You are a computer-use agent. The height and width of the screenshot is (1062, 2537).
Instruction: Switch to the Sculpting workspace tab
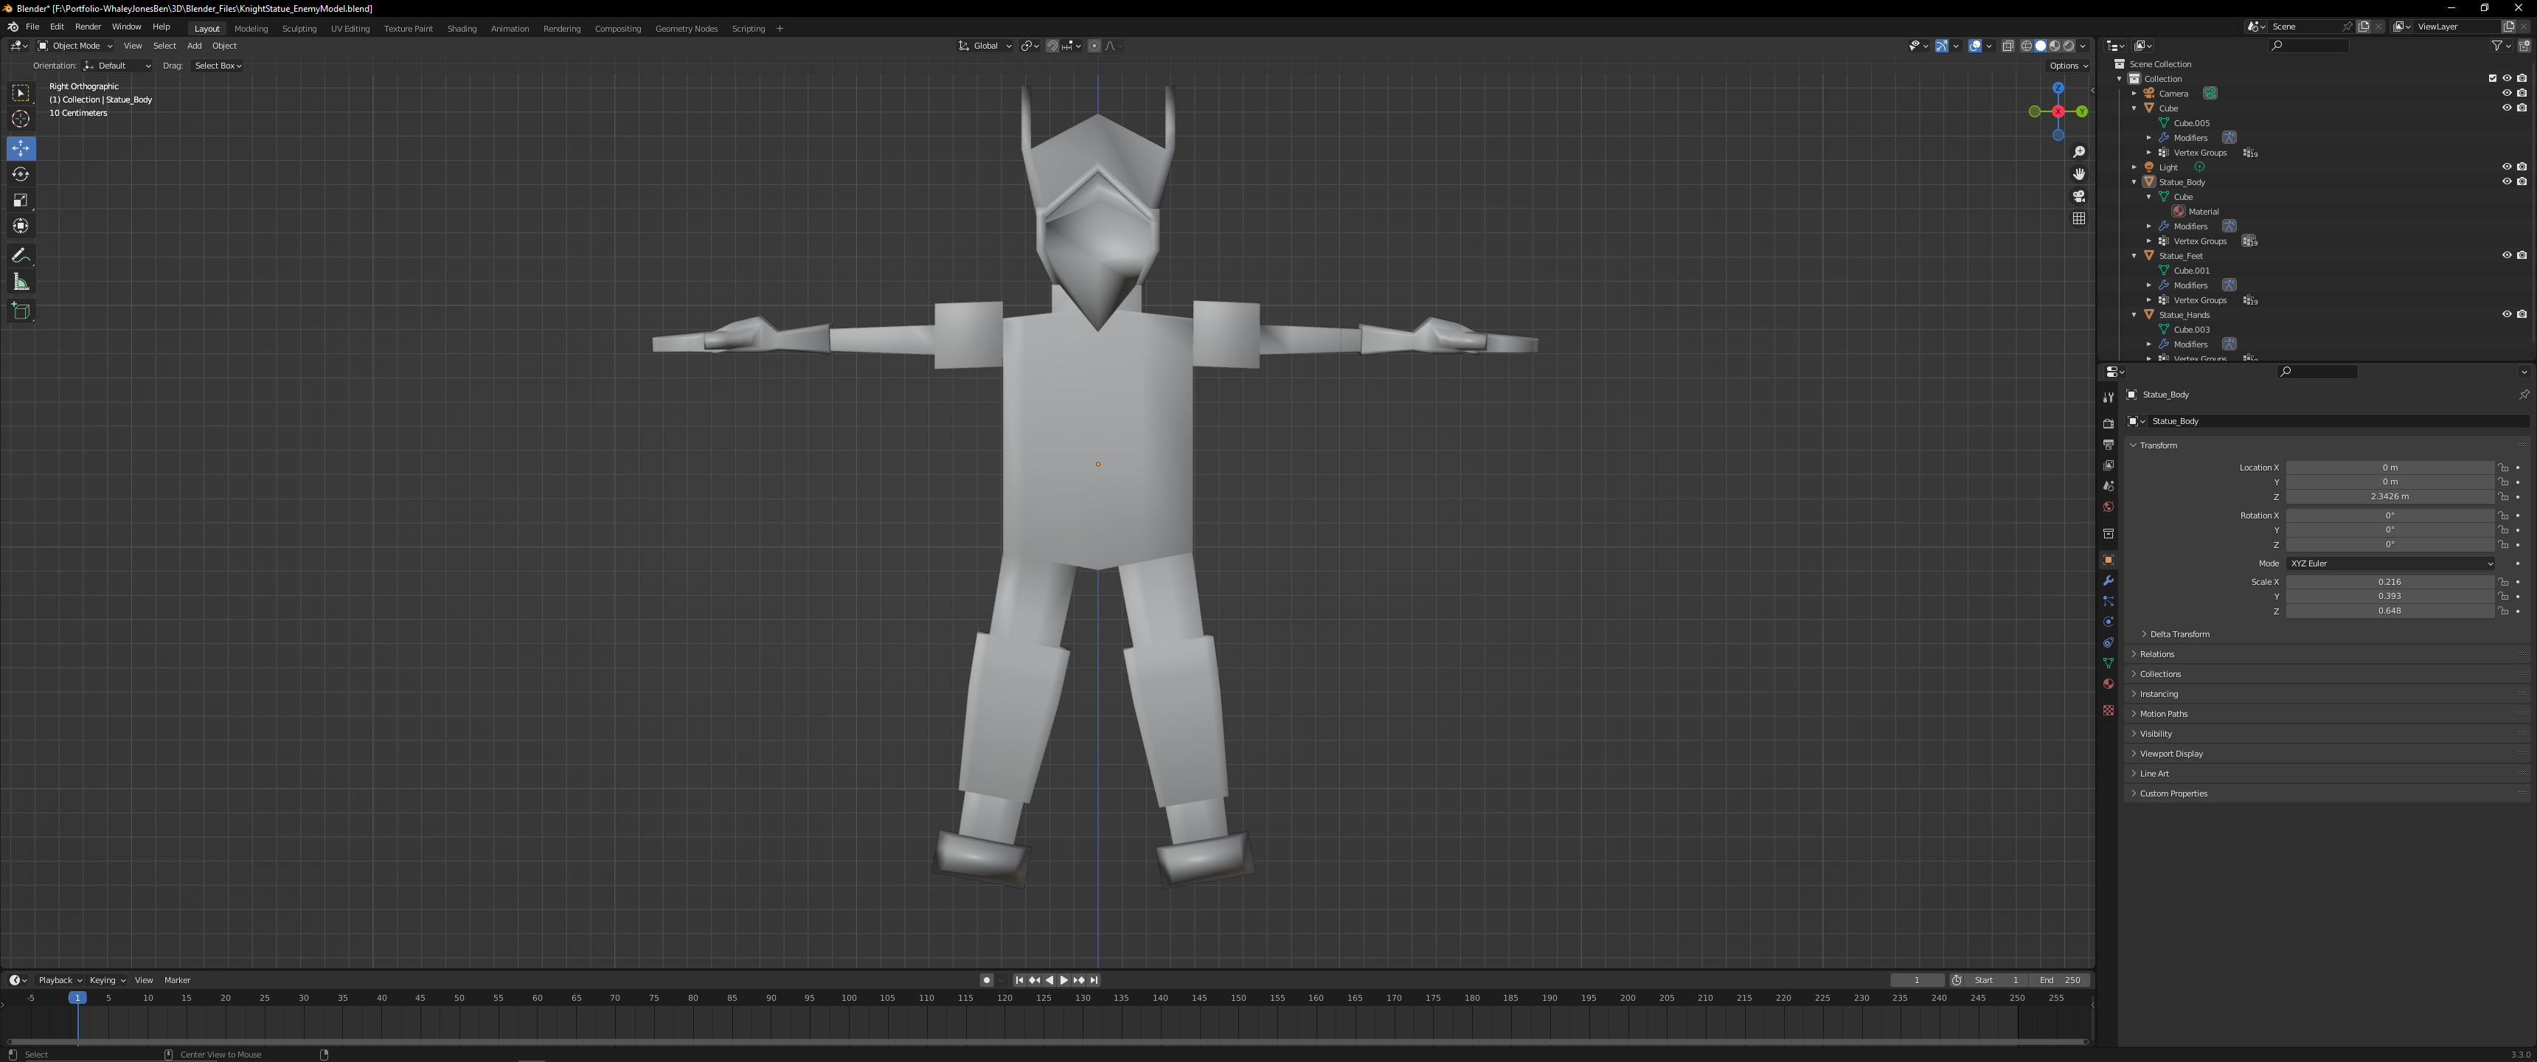[x=299, y=29]
